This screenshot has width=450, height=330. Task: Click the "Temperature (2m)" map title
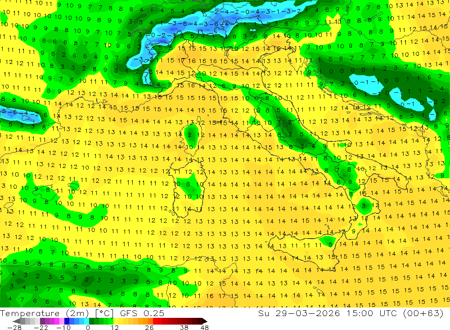pos(45,313)
